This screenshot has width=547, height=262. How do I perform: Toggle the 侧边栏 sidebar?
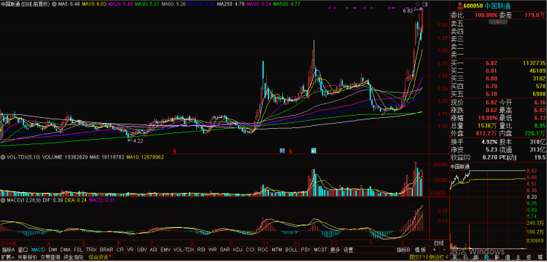tap(438, 258)
